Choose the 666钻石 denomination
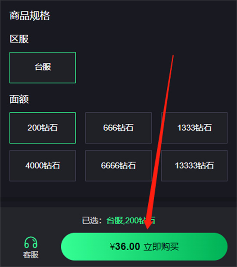 click(x=118, y=128)
